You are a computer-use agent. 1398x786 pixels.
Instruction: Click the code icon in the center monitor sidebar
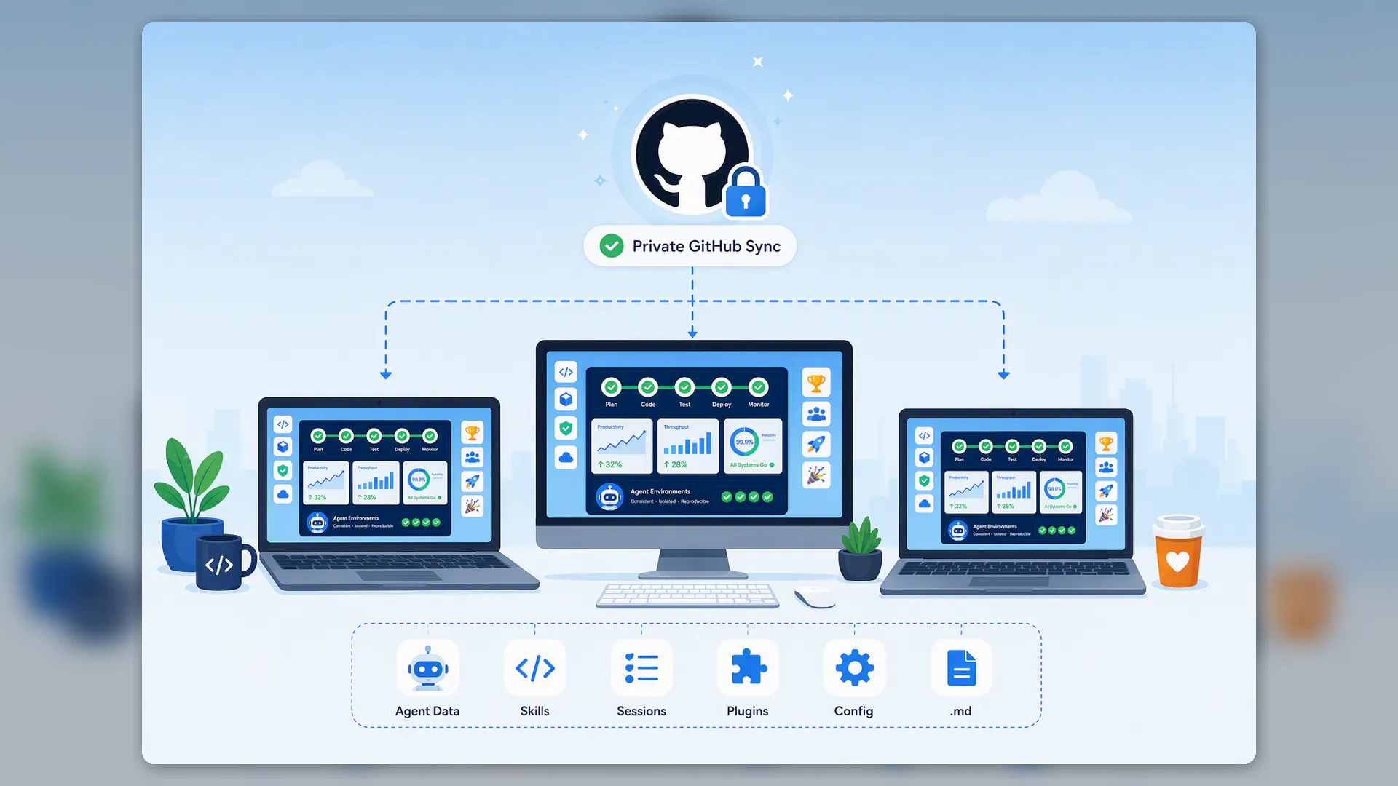pos(566,372)
